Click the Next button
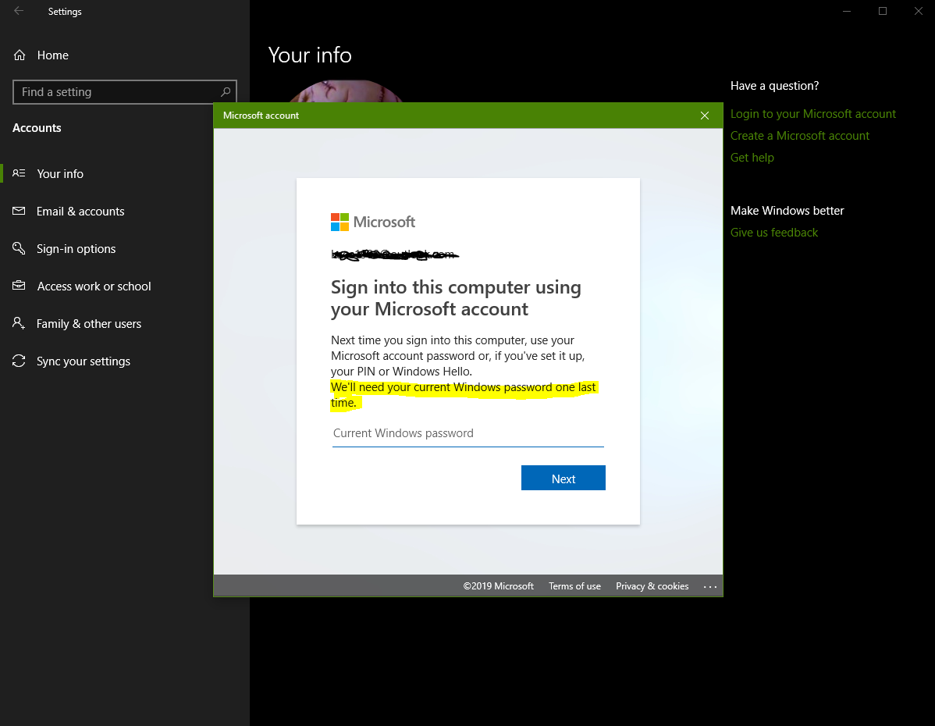 [x=563, y=478]
